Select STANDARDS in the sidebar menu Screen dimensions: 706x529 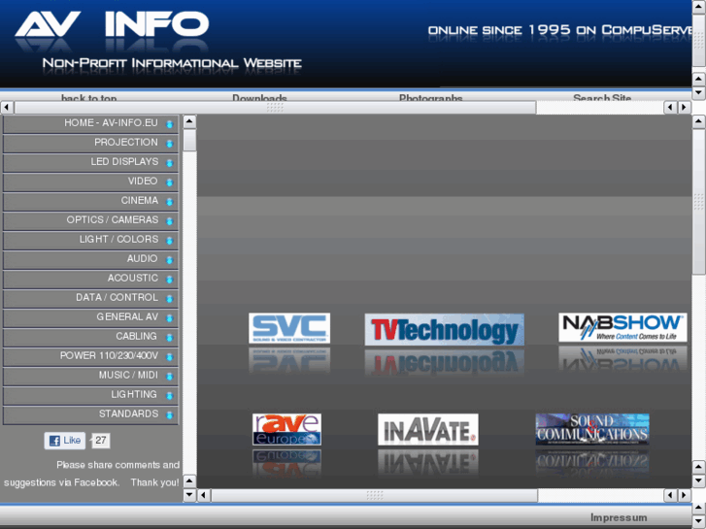pos(90,414)
